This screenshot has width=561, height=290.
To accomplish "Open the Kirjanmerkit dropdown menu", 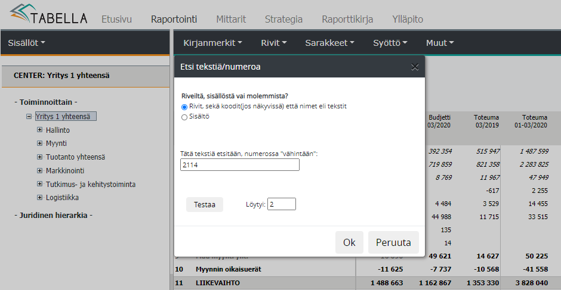I will 212,43.
